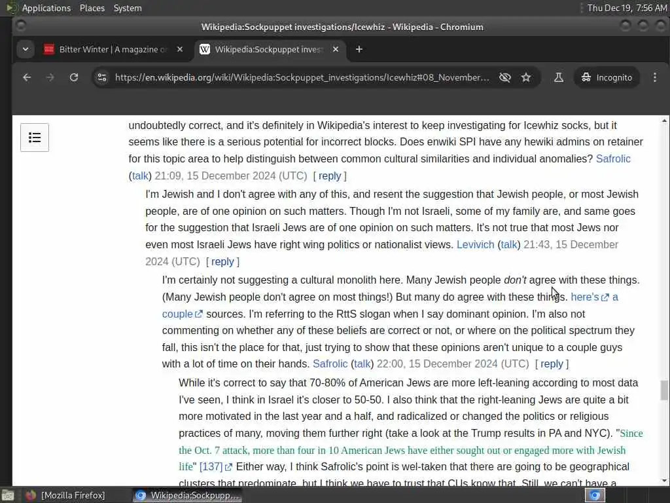Open a new tab with plus button

(359, 49)
